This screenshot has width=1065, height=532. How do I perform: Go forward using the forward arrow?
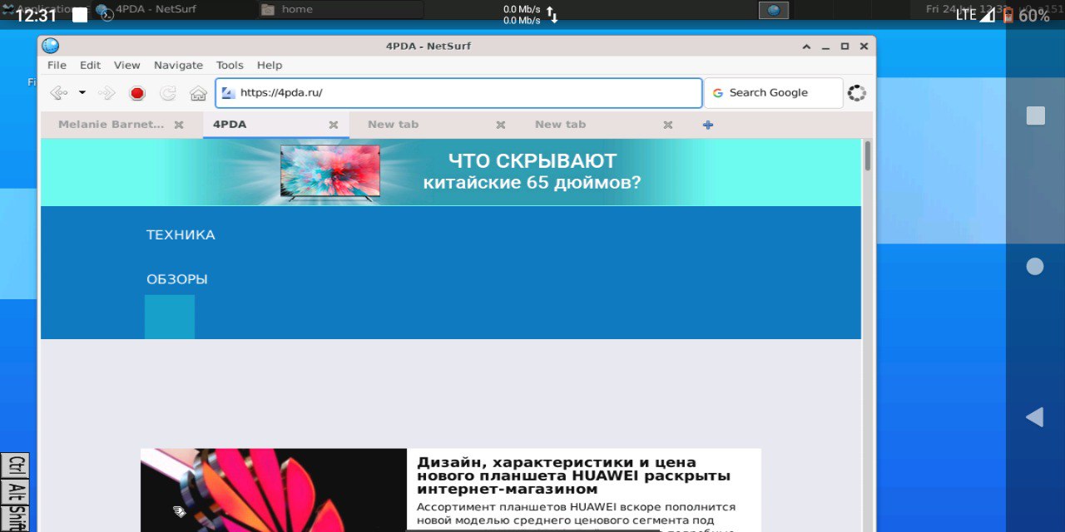(x=106, y=93)
